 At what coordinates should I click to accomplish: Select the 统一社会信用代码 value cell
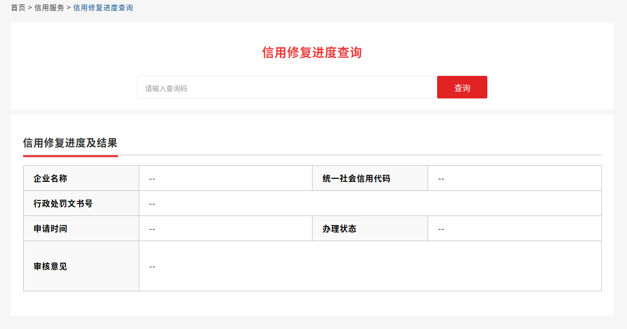514,178
